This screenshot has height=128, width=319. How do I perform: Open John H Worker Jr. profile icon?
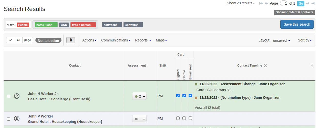click(17, 96)
